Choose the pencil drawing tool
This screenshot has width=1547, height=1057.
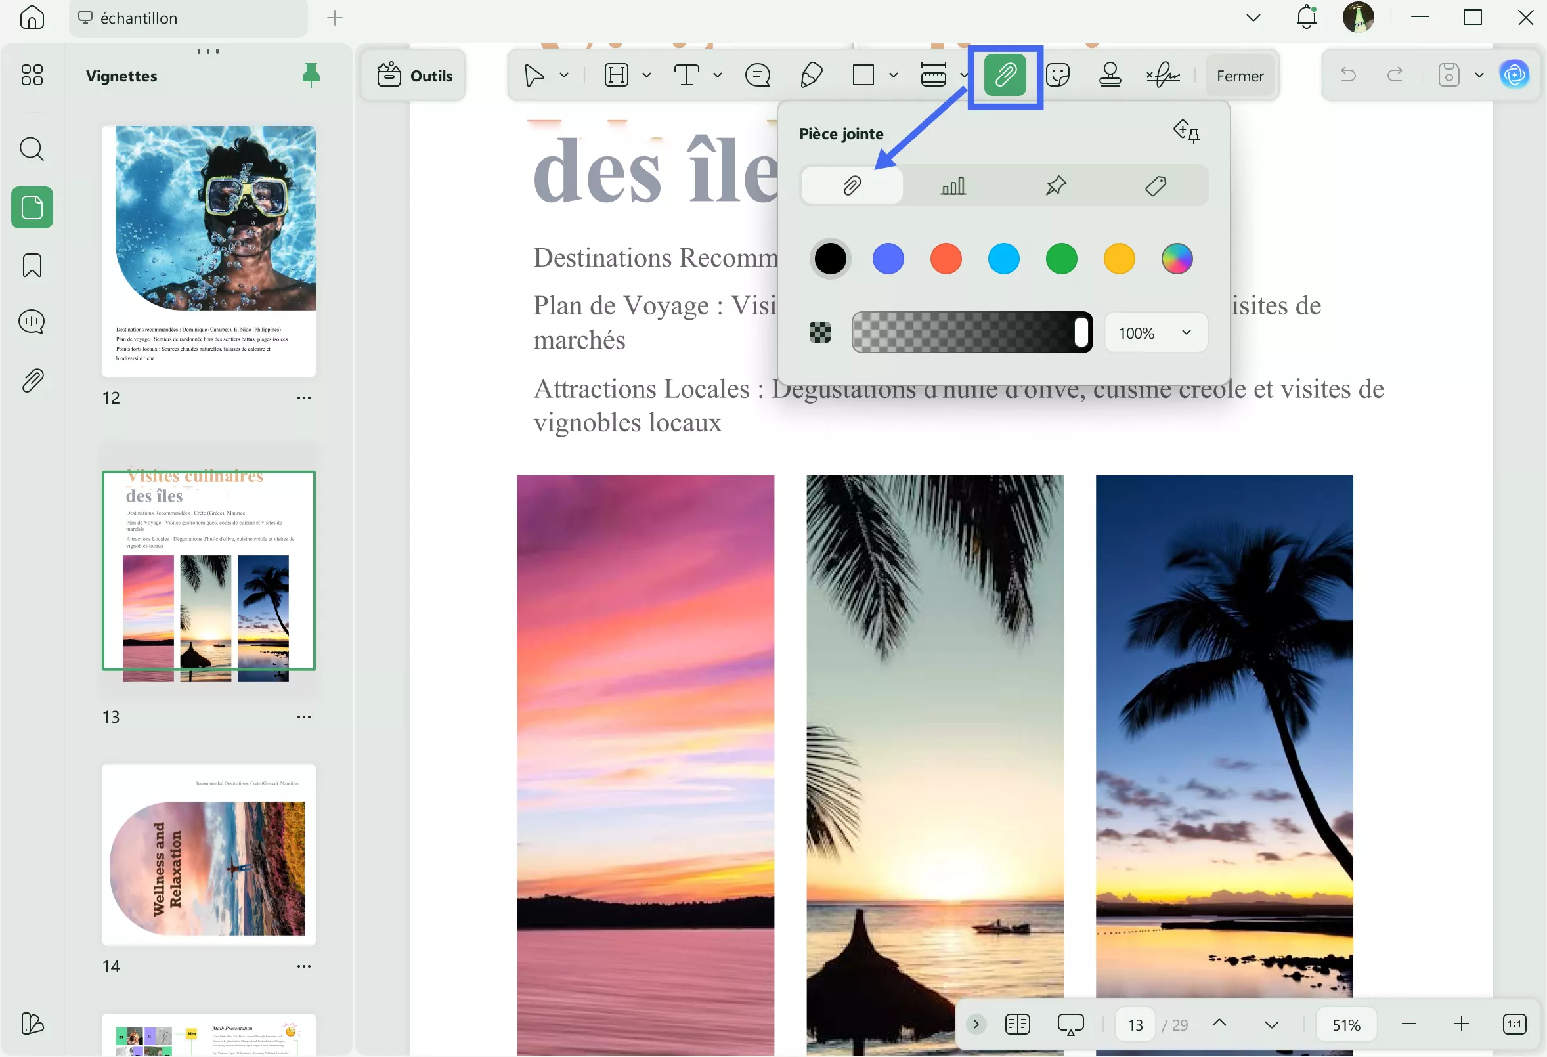pyautogui.click(x=811, y=75)
